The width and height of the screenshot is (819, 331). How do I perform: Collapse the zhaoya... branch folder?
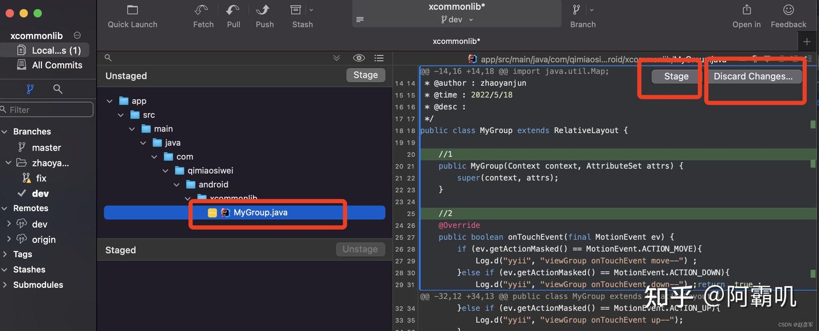(9, 163)
